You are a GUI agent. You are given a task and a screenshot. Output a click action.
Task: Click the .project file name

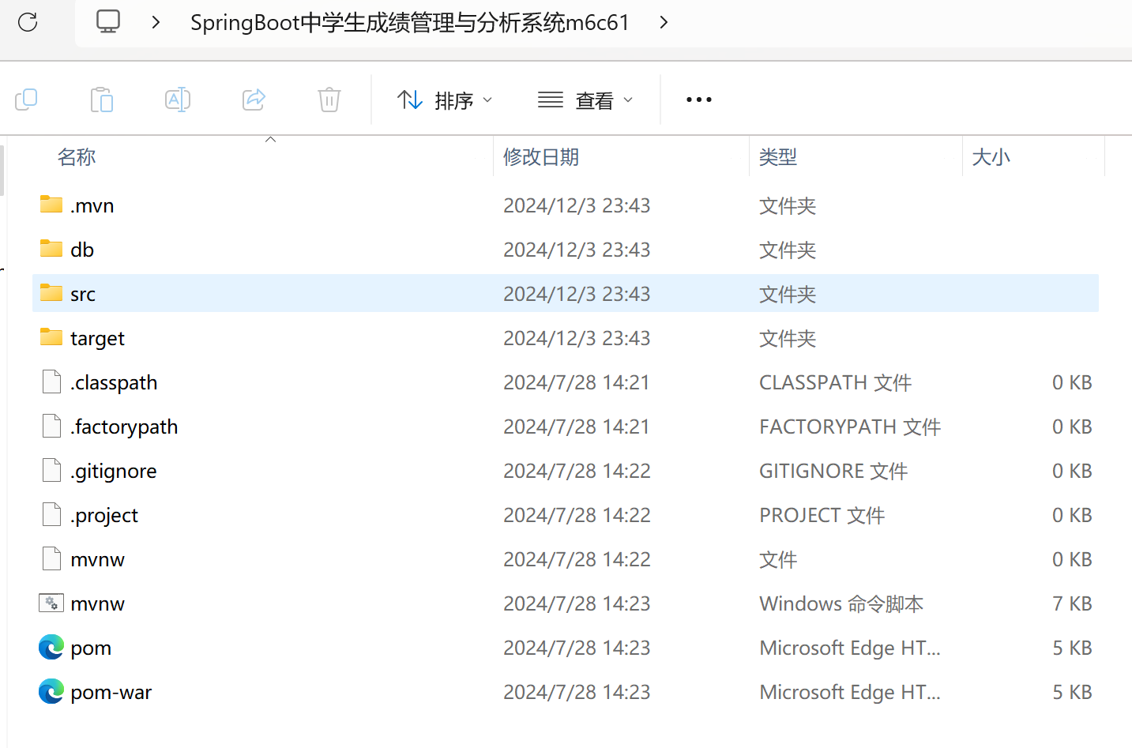coord(103,515)
